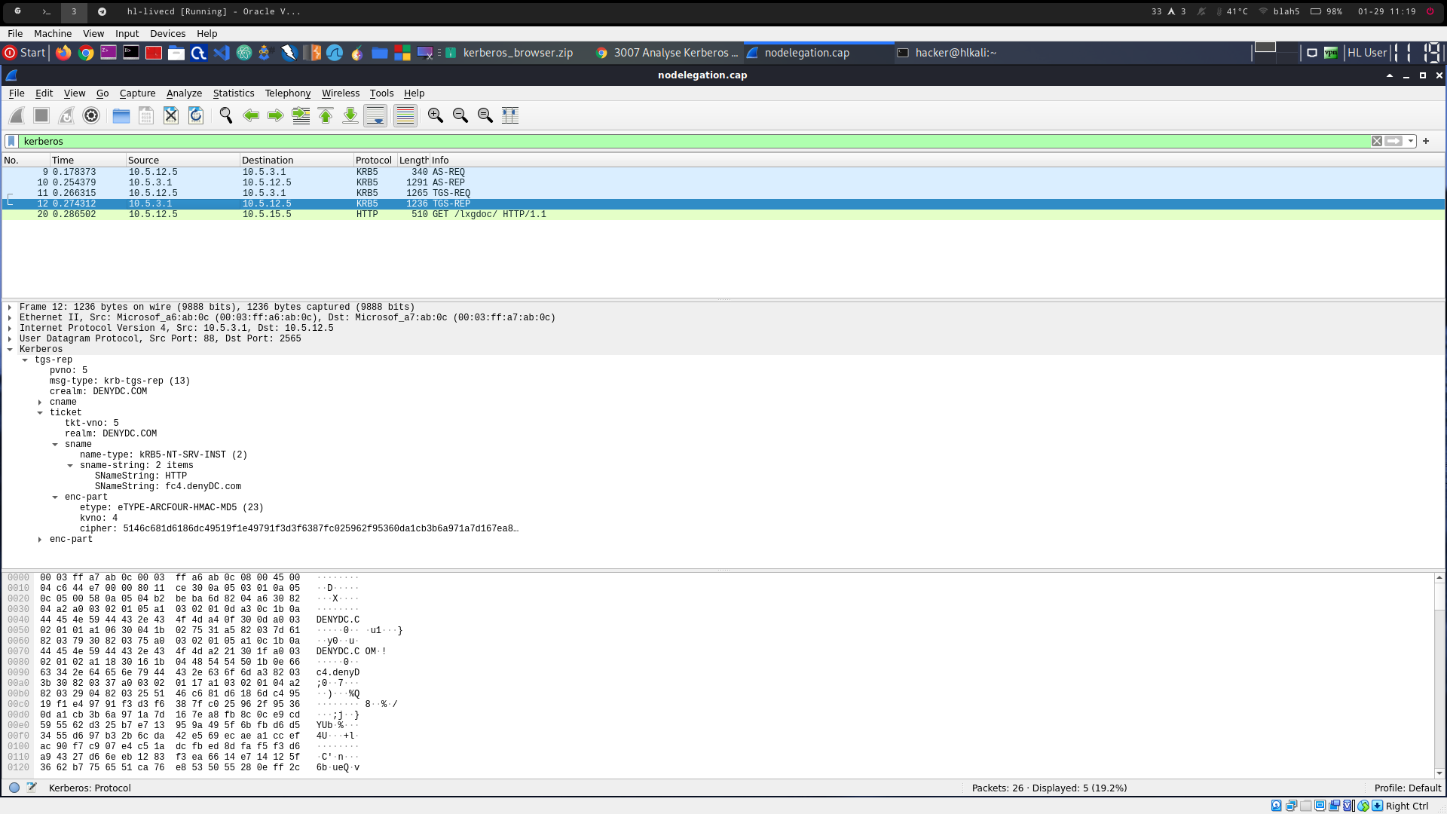Open the Analyze menu

tap(184, 93)
